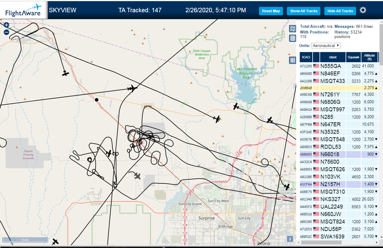Select the RDDL53 aircraft row
383x248 pixels.
[x=339, y=147]
